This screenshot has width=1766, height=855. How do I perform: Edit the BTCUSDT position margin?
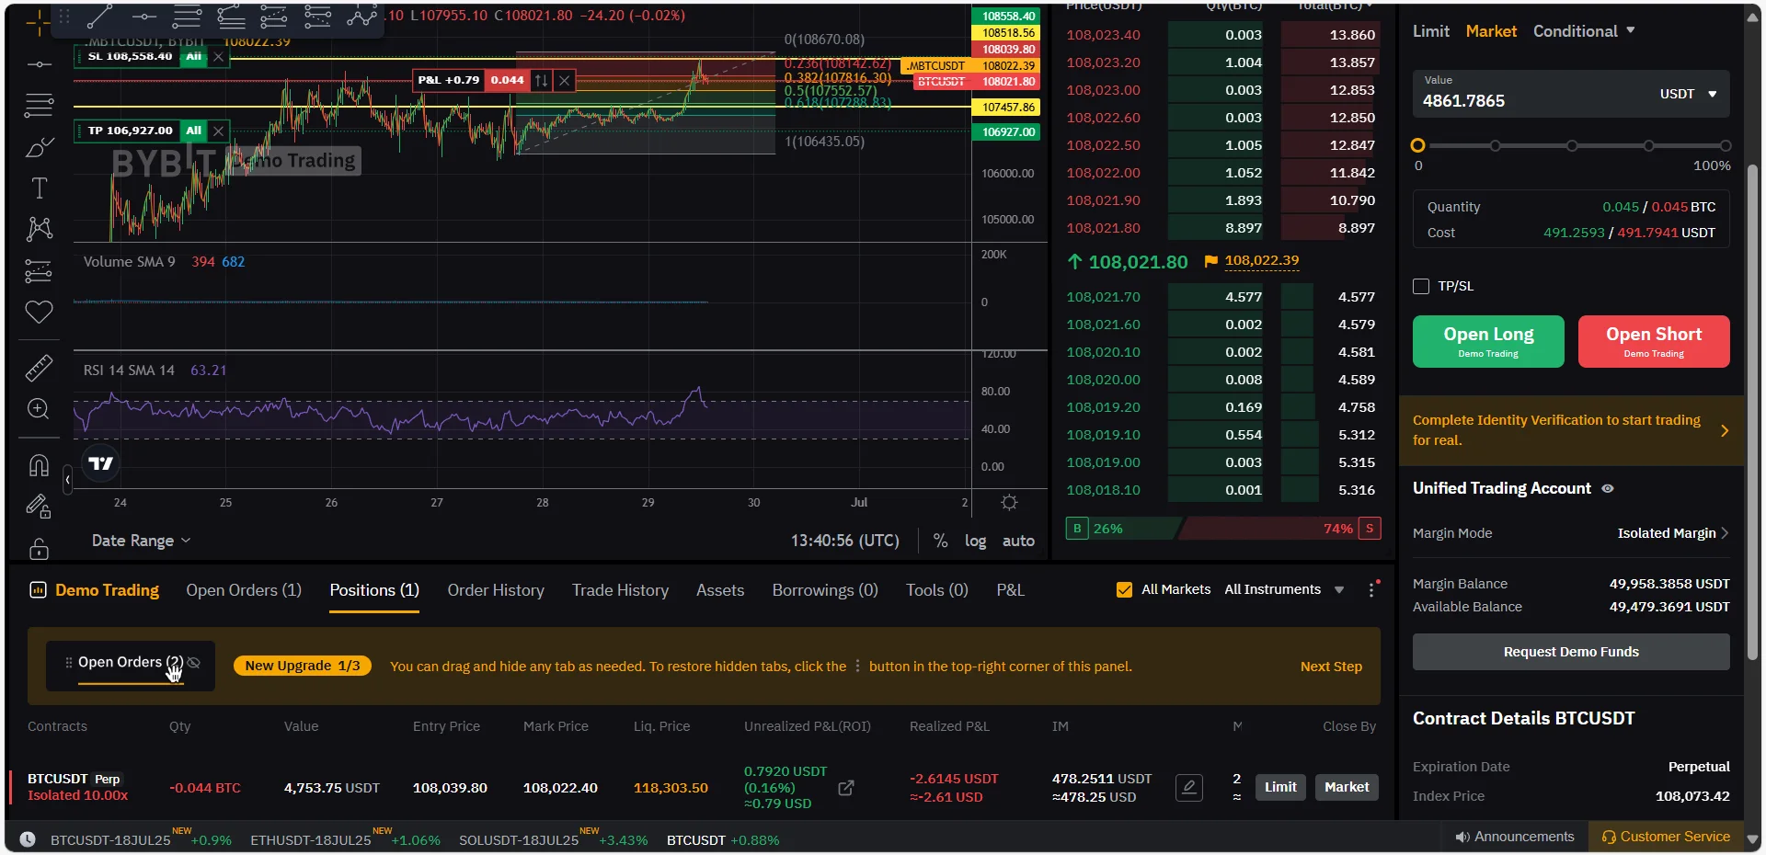coord(1189,787)
